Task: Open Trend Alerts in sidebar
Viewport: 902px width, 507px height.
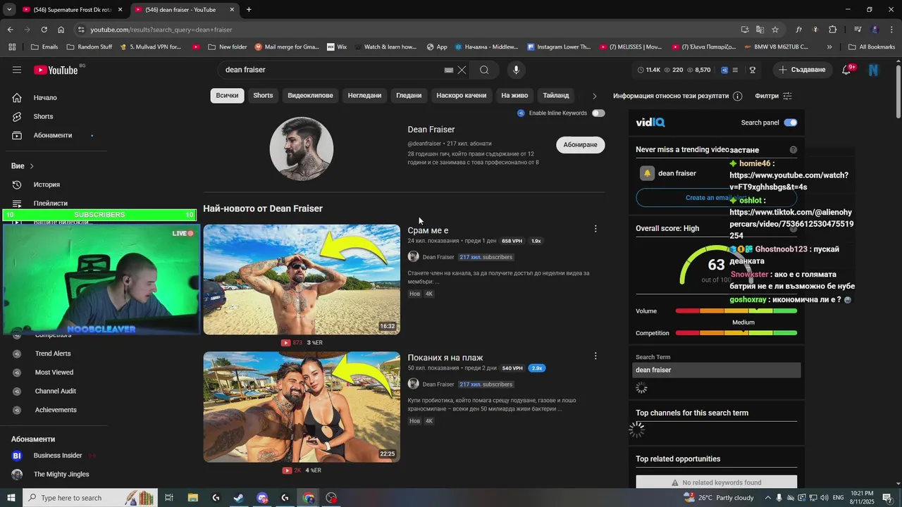Action: click(53, 353)
